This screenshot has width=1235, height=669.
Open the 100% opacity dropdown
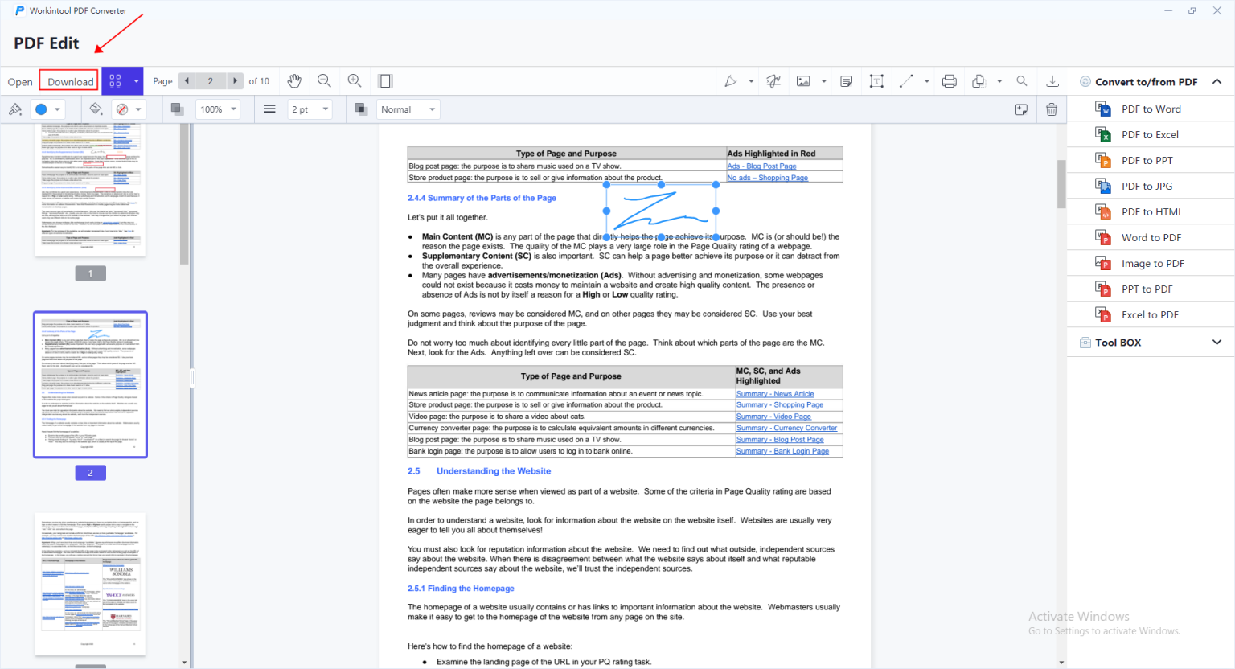coord(217,109)
